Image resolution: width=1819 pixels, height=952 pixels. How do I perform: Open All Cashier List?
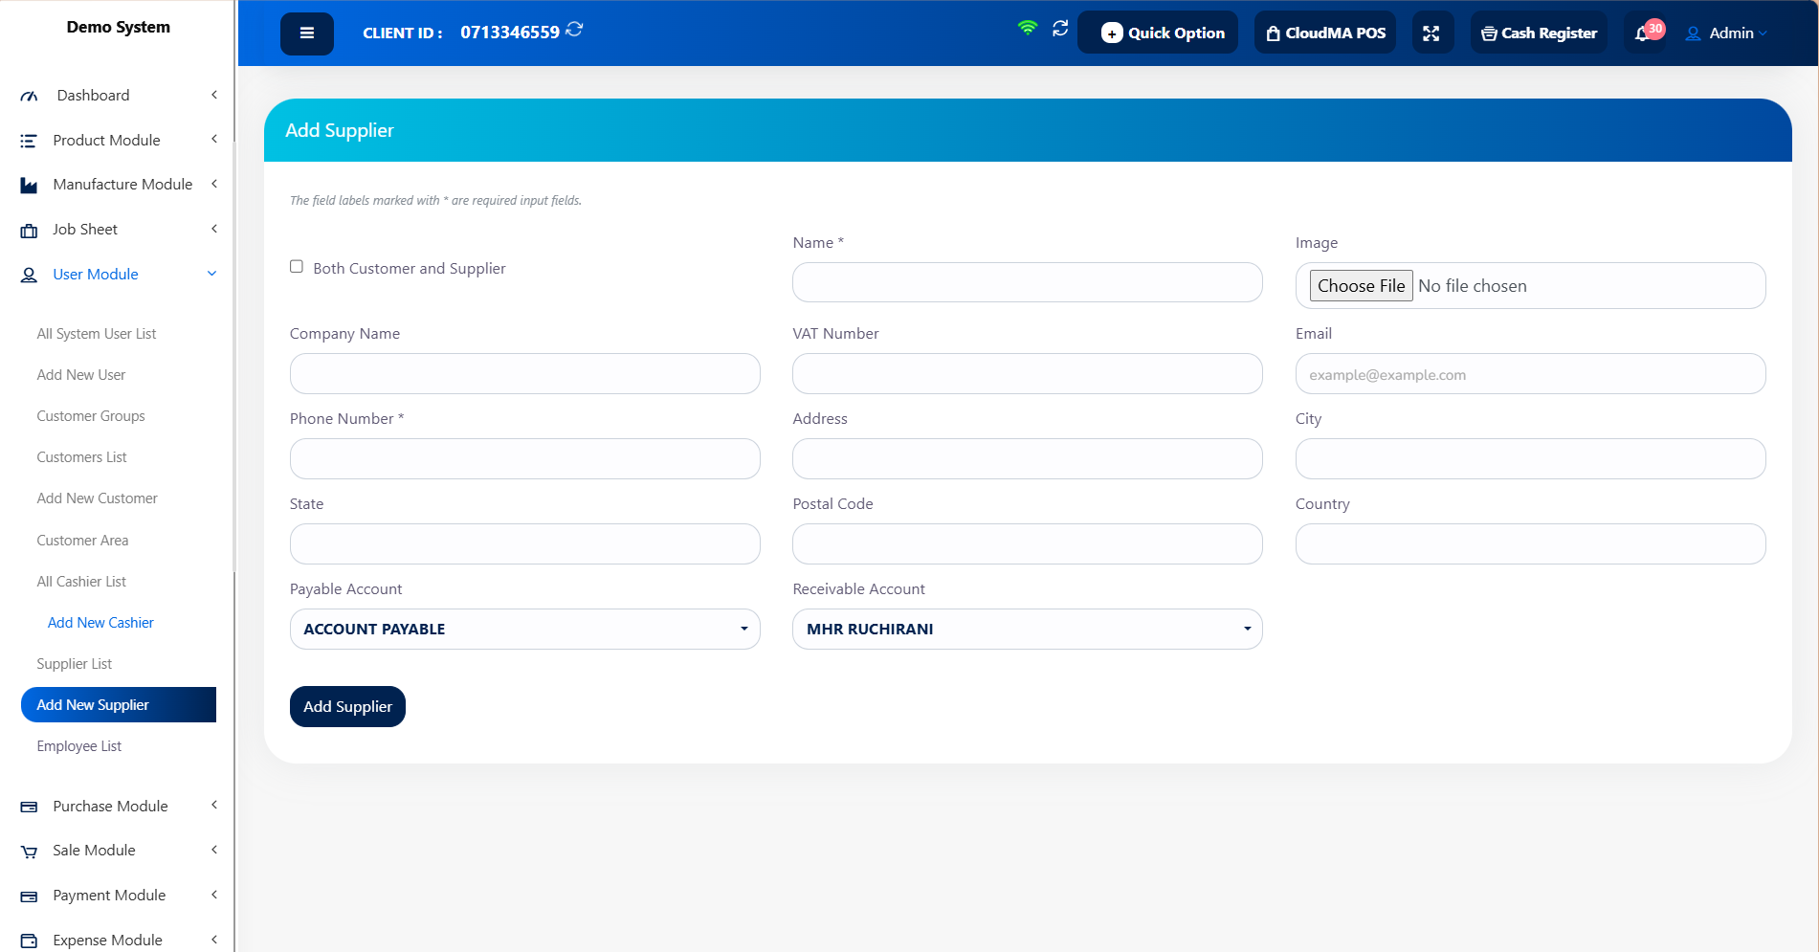coord(81,582)
